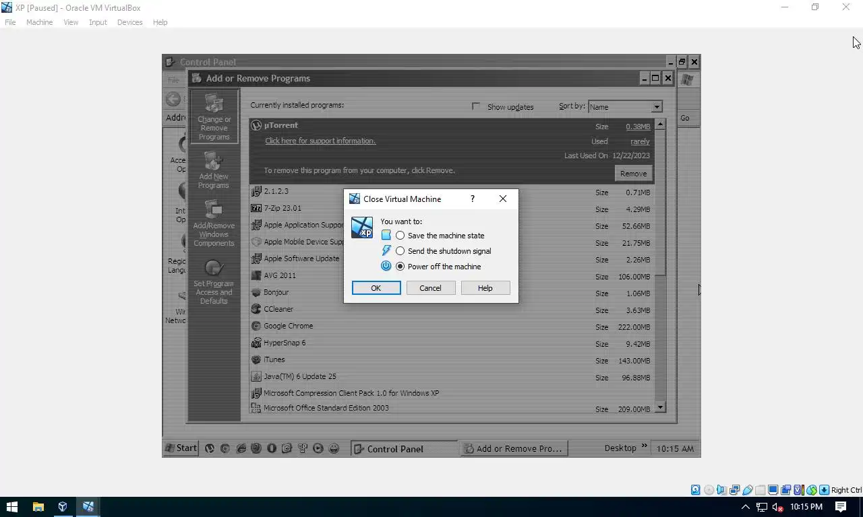Viewport: 863px width, 517px height.
Task: Select Send the shutdown signal option
Action: click(x=400, y=251)
